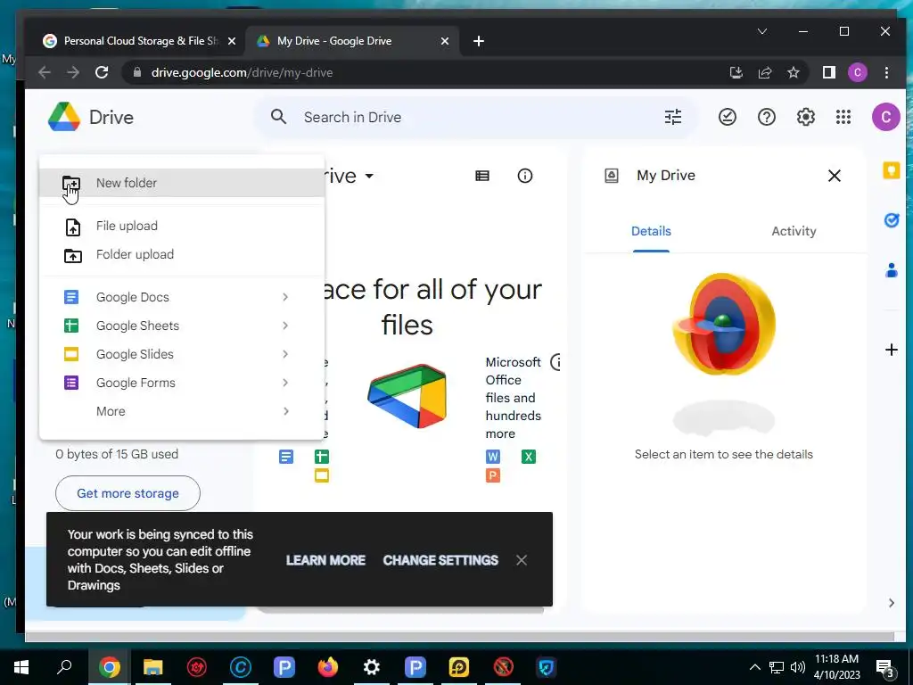The image size is (913, 685).
Task: Select New folder from the menu
Action: [182, 183]
